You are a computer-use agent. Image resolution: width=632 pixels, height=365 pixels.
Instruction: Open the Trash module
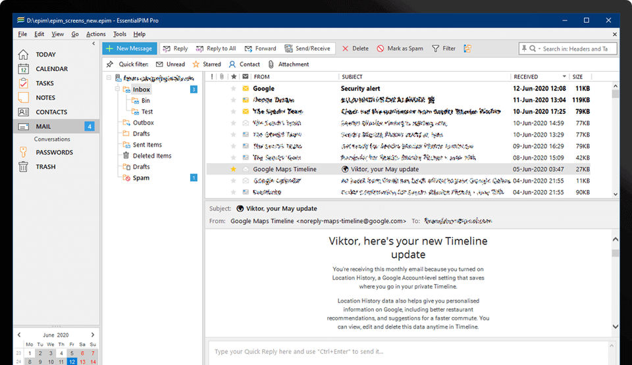pyautogui.click(x=37, y=167)
